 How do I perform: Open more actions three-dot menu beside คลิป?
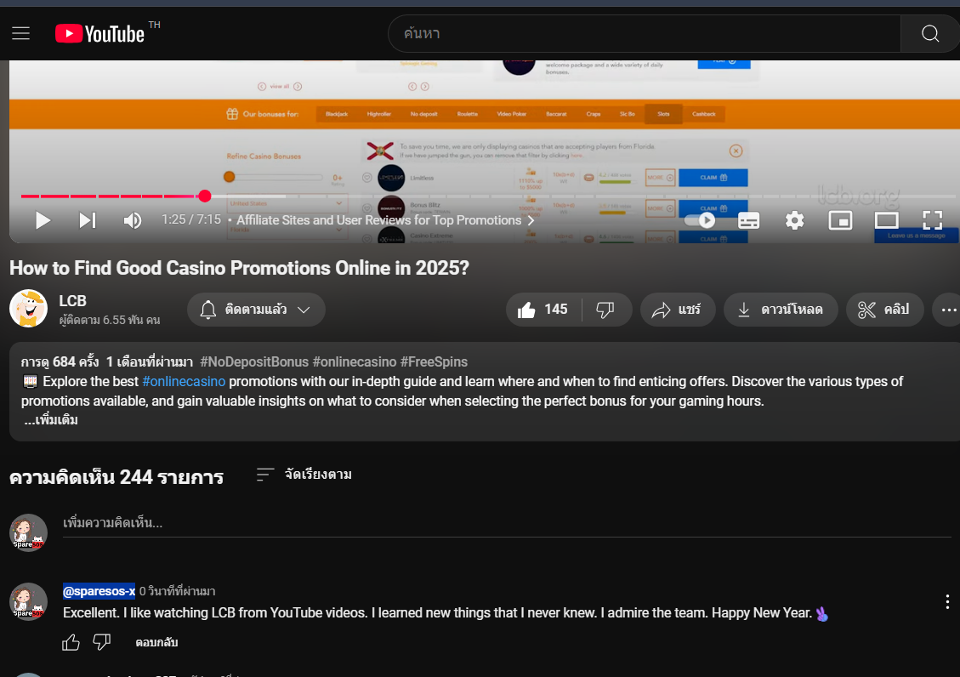click(948, 310)
